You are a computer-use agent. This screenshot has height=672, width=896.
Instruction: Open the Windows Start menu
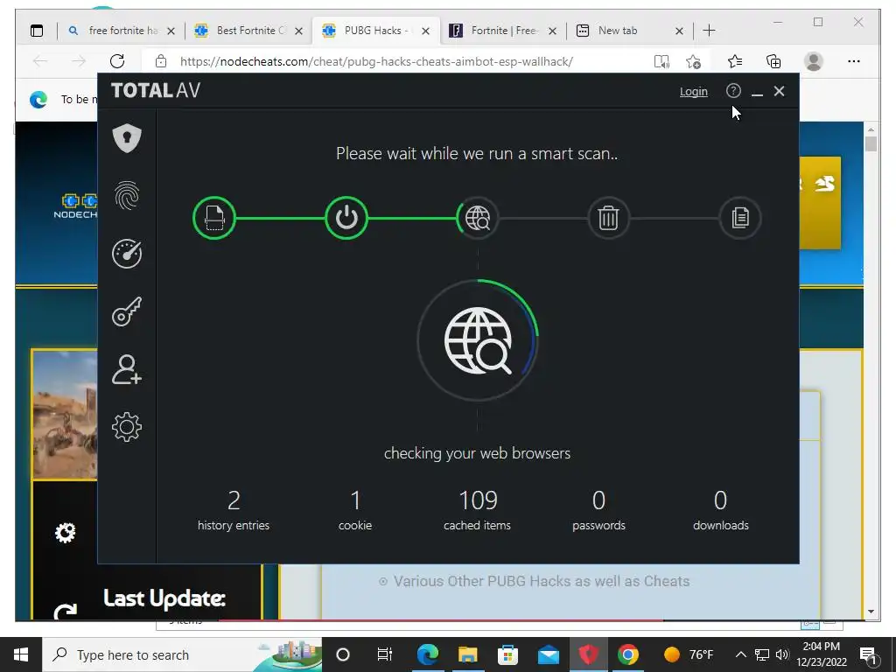pos(21,654)
